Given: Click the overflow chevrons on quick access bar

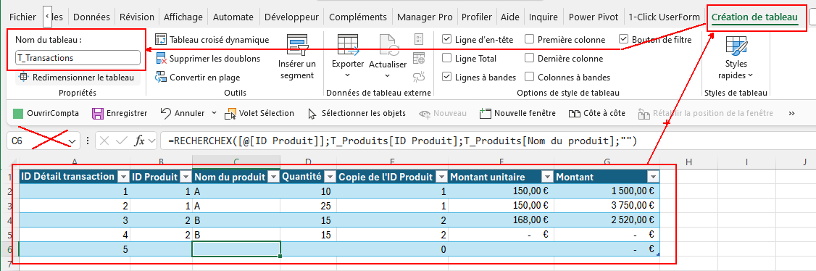Looking at the screenshot, I should click(792, 113).
